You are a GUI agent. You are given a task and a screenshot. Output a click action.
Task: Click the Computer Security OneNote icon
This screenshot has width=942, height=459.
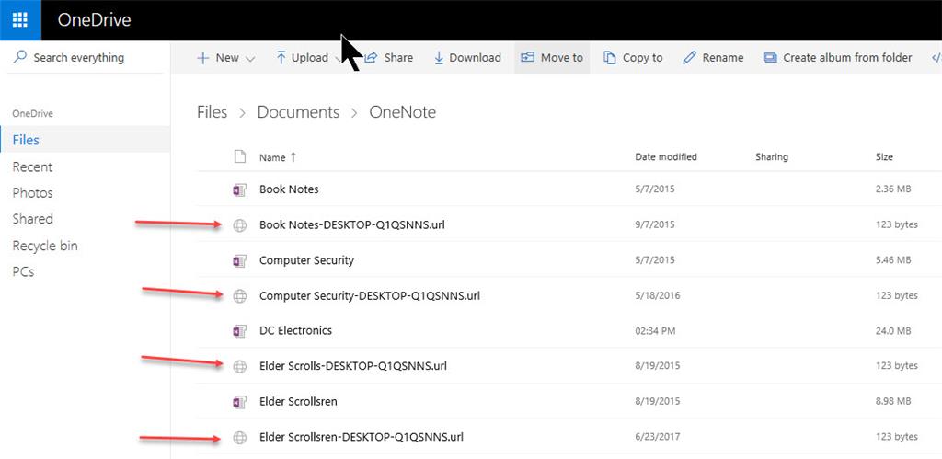(x=240, y=260)
